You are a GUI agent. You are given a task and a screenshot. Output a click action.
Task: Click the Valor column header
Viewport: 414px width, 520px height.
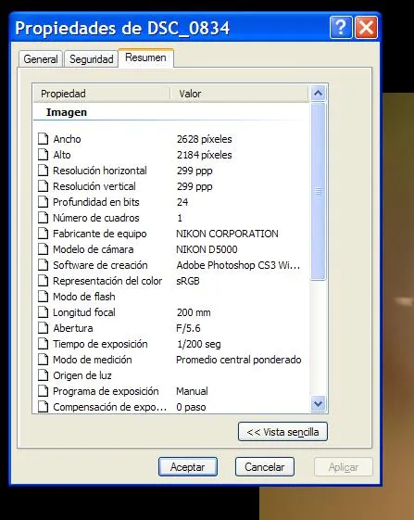(x=239, y=94)
